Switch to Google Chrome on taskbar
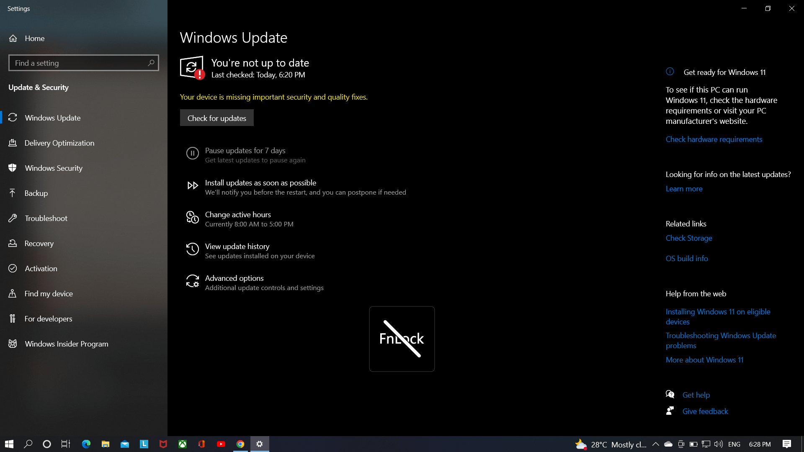 pos(240,444)
